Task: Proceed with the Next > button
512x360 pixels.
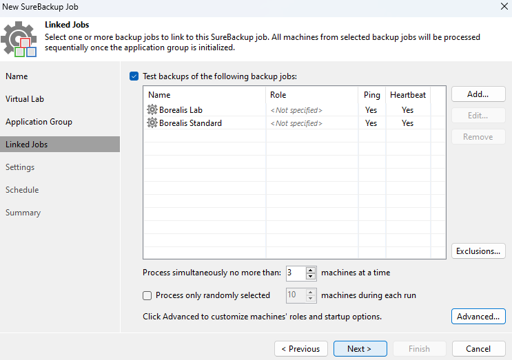Action: 360,348
